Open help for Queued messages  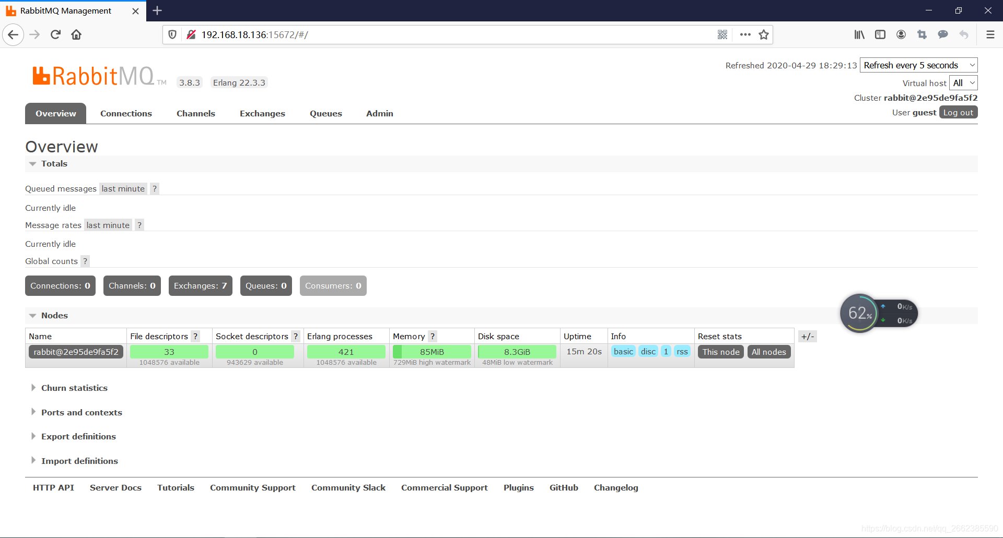pos(155,189)
